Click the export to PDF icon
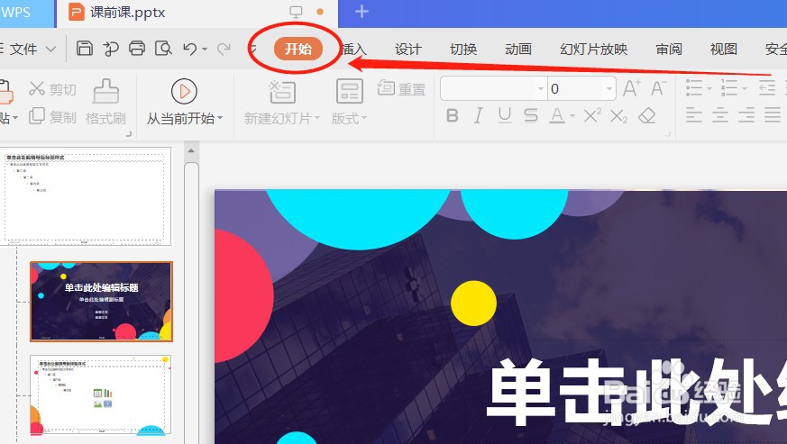Image resolution: width=787 pixels, height=444 pixels. point(110,48)
